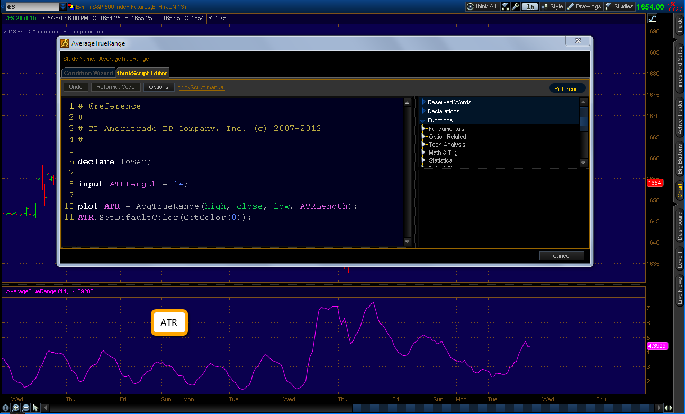Click code editor scroll-down arrow
Image resolution: width=685 pixels, height=414 pixels.
tap(407, 241)
